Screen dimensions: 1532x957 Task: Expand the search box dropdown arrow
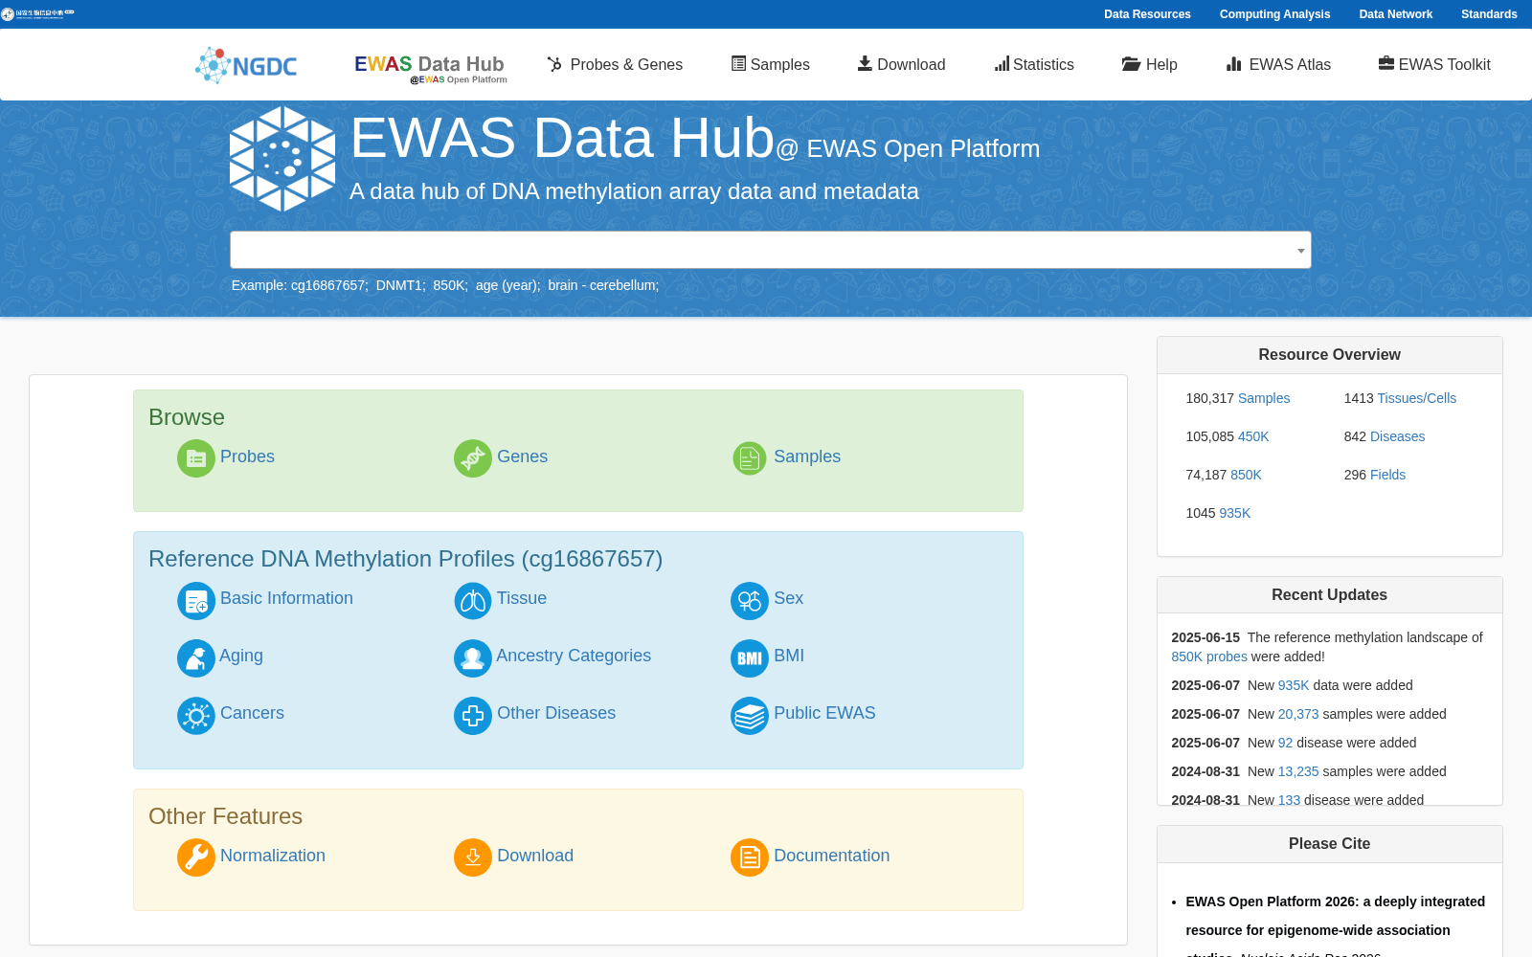1300,251
